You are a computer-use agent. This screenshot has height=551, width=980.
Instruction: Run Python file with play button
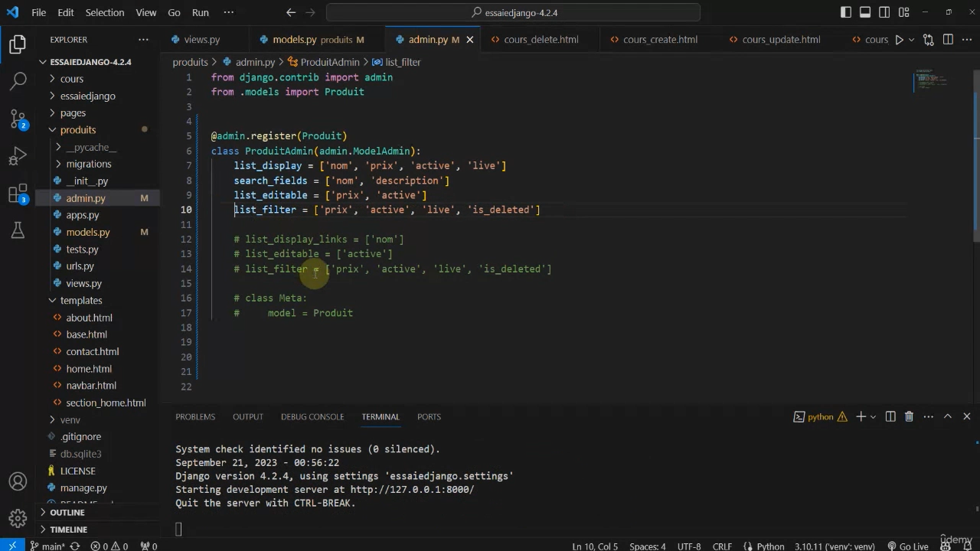tap(899, 40)
